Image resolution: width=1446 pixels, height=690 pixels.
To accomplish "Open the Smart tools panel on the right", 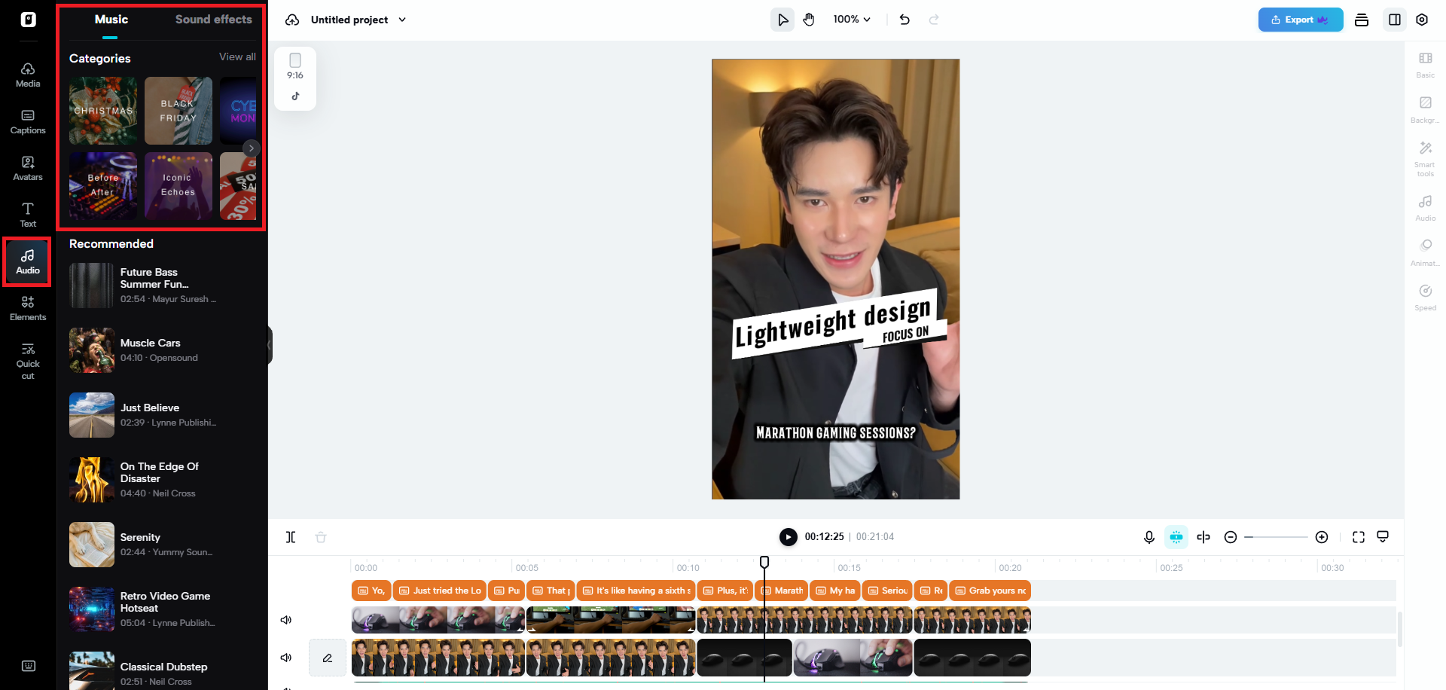I will point(1425,156).
